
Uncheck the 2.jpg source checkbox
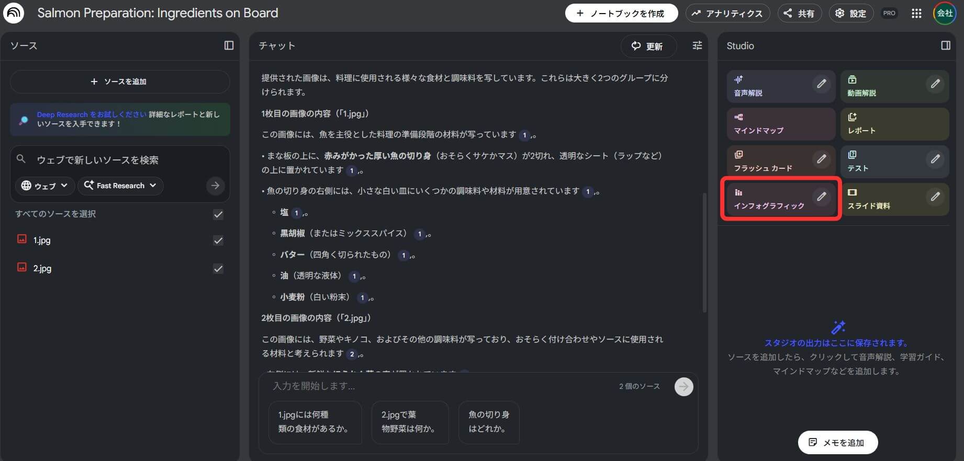tap(218, 269)
